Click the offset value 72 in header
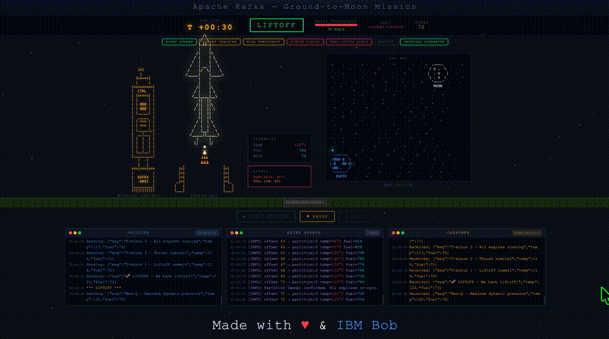 422,27
